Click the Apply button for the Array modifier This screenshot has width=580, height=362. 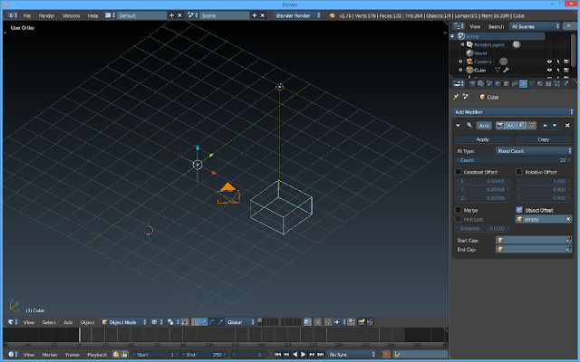(483, 139)
